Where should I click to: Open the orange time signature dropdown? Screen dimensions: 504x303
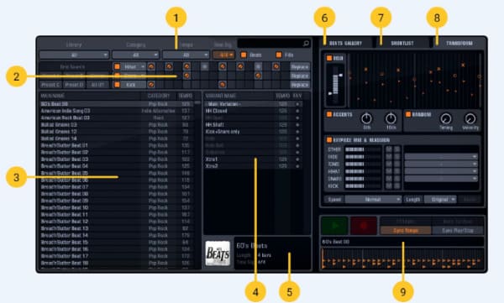click(223, 55)
